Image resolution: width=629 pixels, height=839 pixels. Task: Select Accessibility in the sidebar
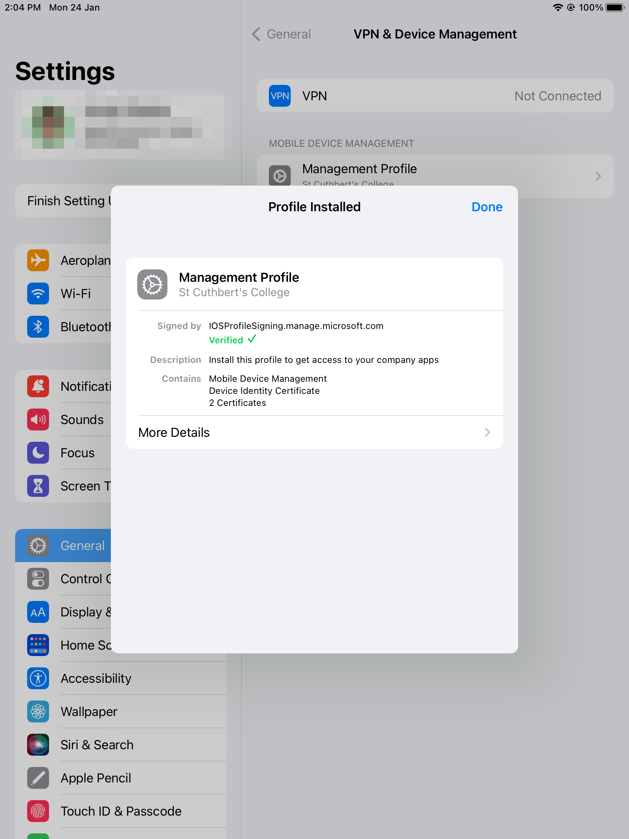[x=121, y=679]
